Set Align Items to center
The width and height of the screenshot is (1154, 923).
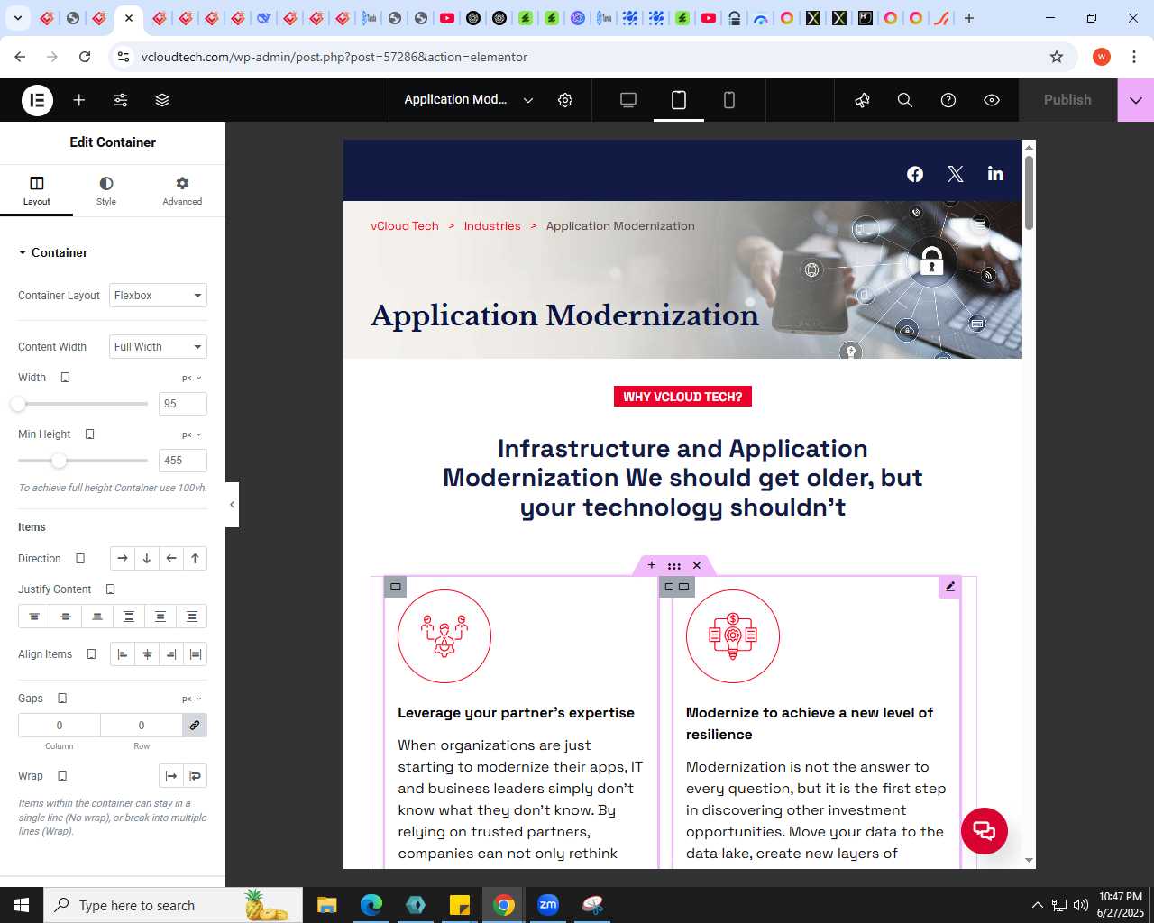coord(147,654)
